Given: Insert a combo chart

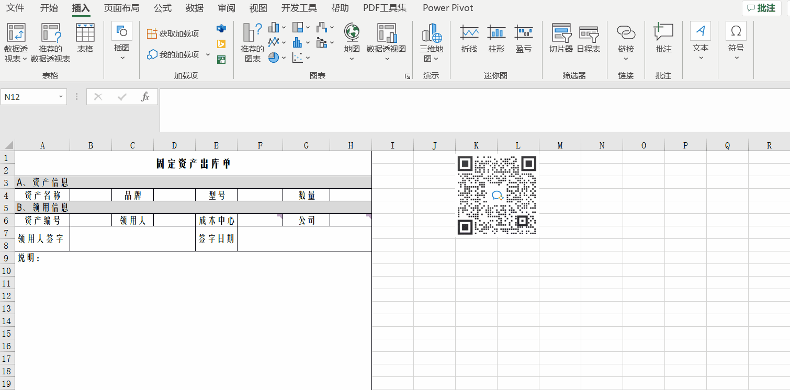Looking at the screenshot, I should tap(322, 42).
